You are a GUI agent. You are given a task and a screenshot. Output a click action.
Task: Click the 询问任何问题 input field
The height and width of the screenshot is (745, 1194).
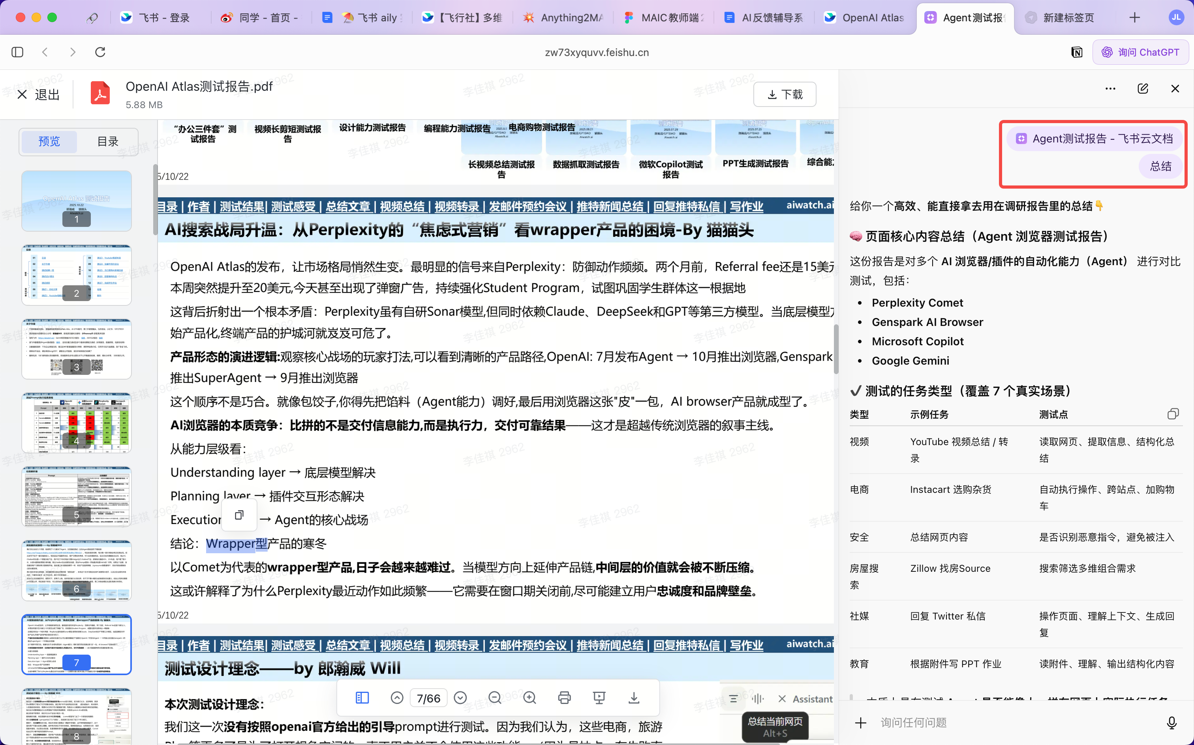pyautogui.click(x=1016, y=723)
